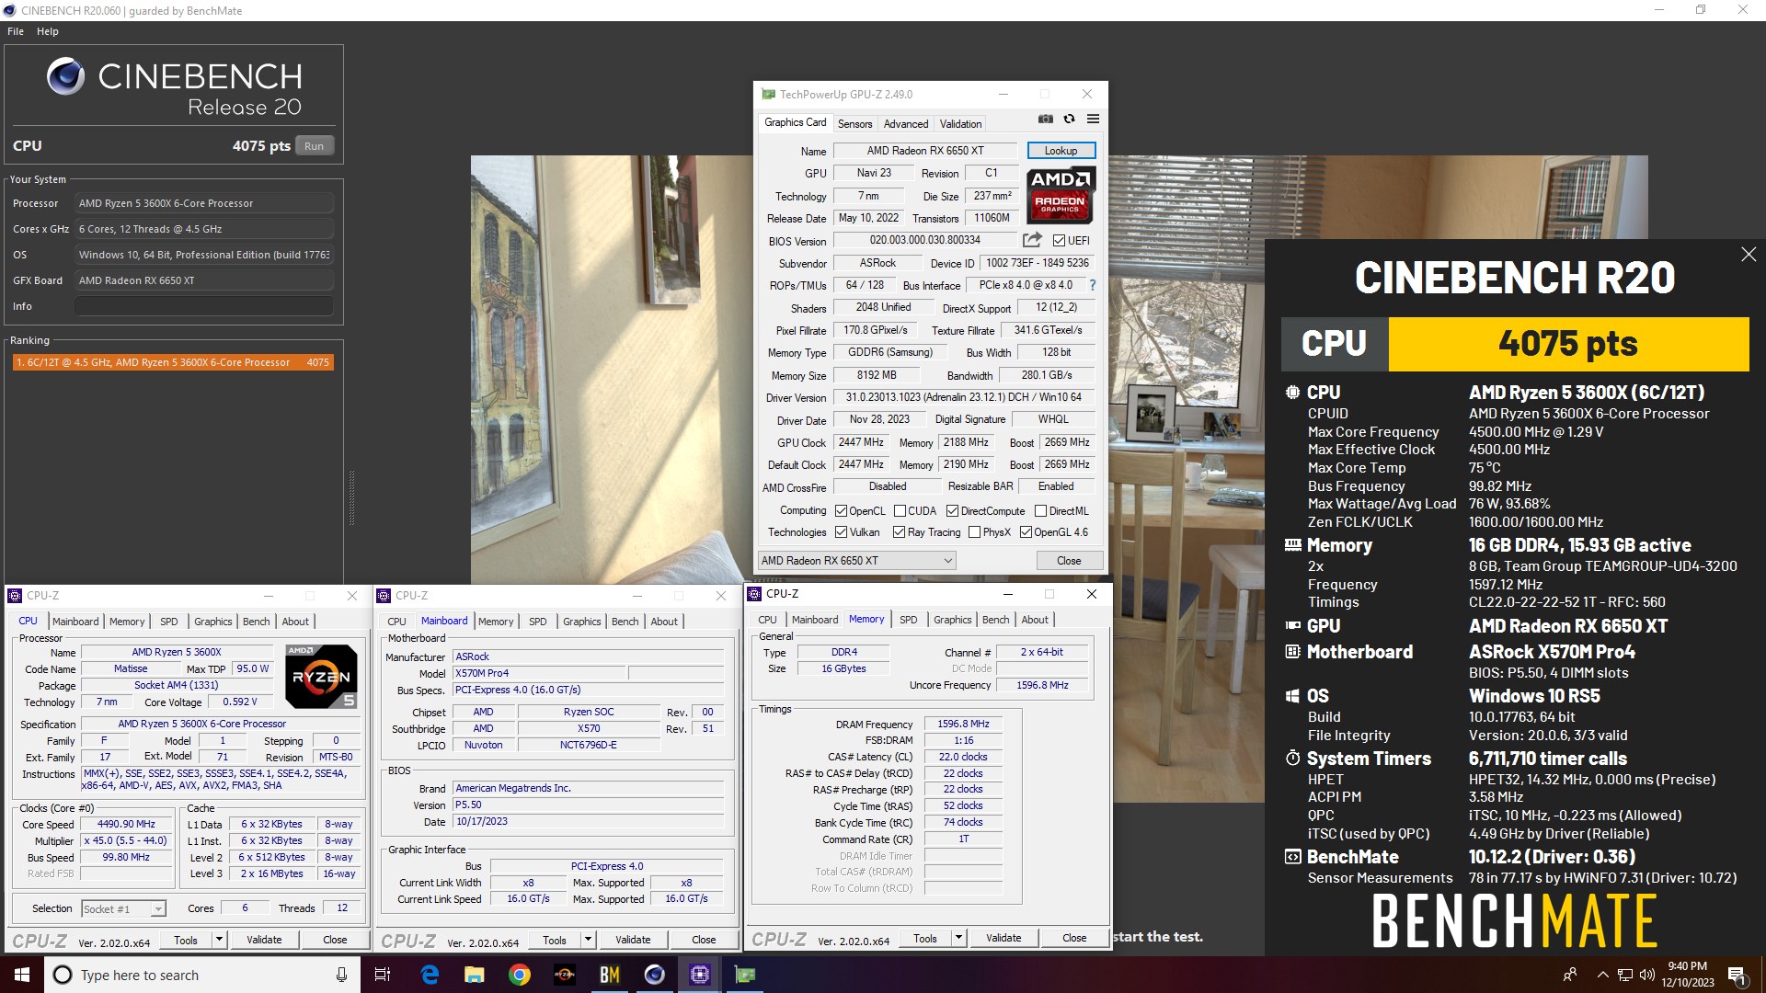Open Windows Start menu
The width and height of the screenshot is (1766, 993).
click(x=22, y=975)
